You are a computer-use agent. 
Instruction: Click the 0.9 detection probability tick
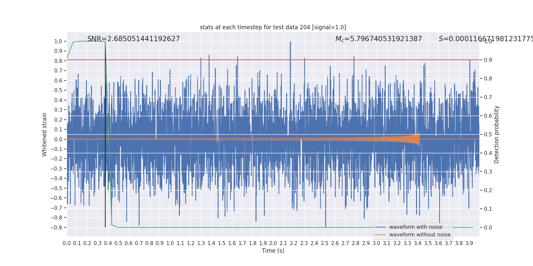pos(488,60)
